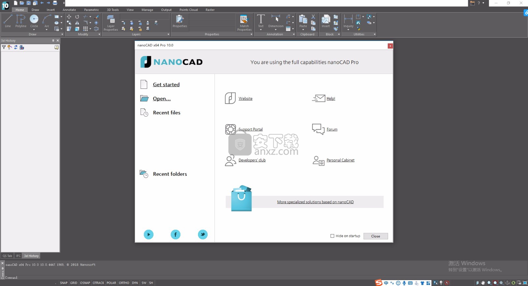This screenshot has width=528, height=286.
Task: Select the Line drawing tool
Action: coord(8,21)
